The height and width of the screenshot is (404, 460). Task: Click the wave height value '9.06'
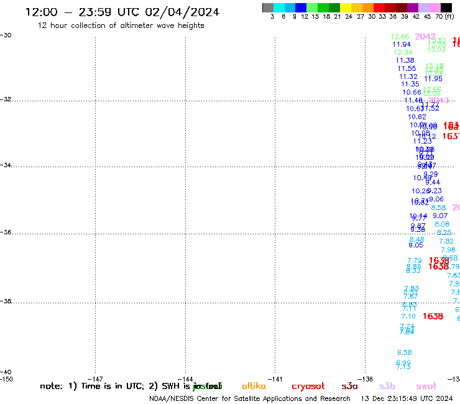pos(436,200)
